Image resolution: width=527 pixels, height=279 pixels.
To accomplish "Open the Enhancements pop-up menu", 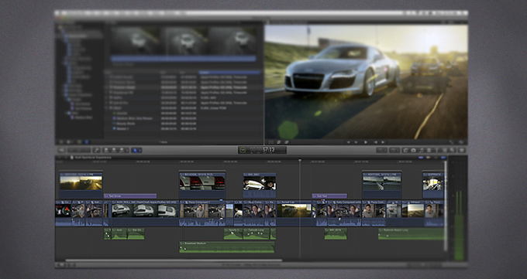I will click(382, 150).
